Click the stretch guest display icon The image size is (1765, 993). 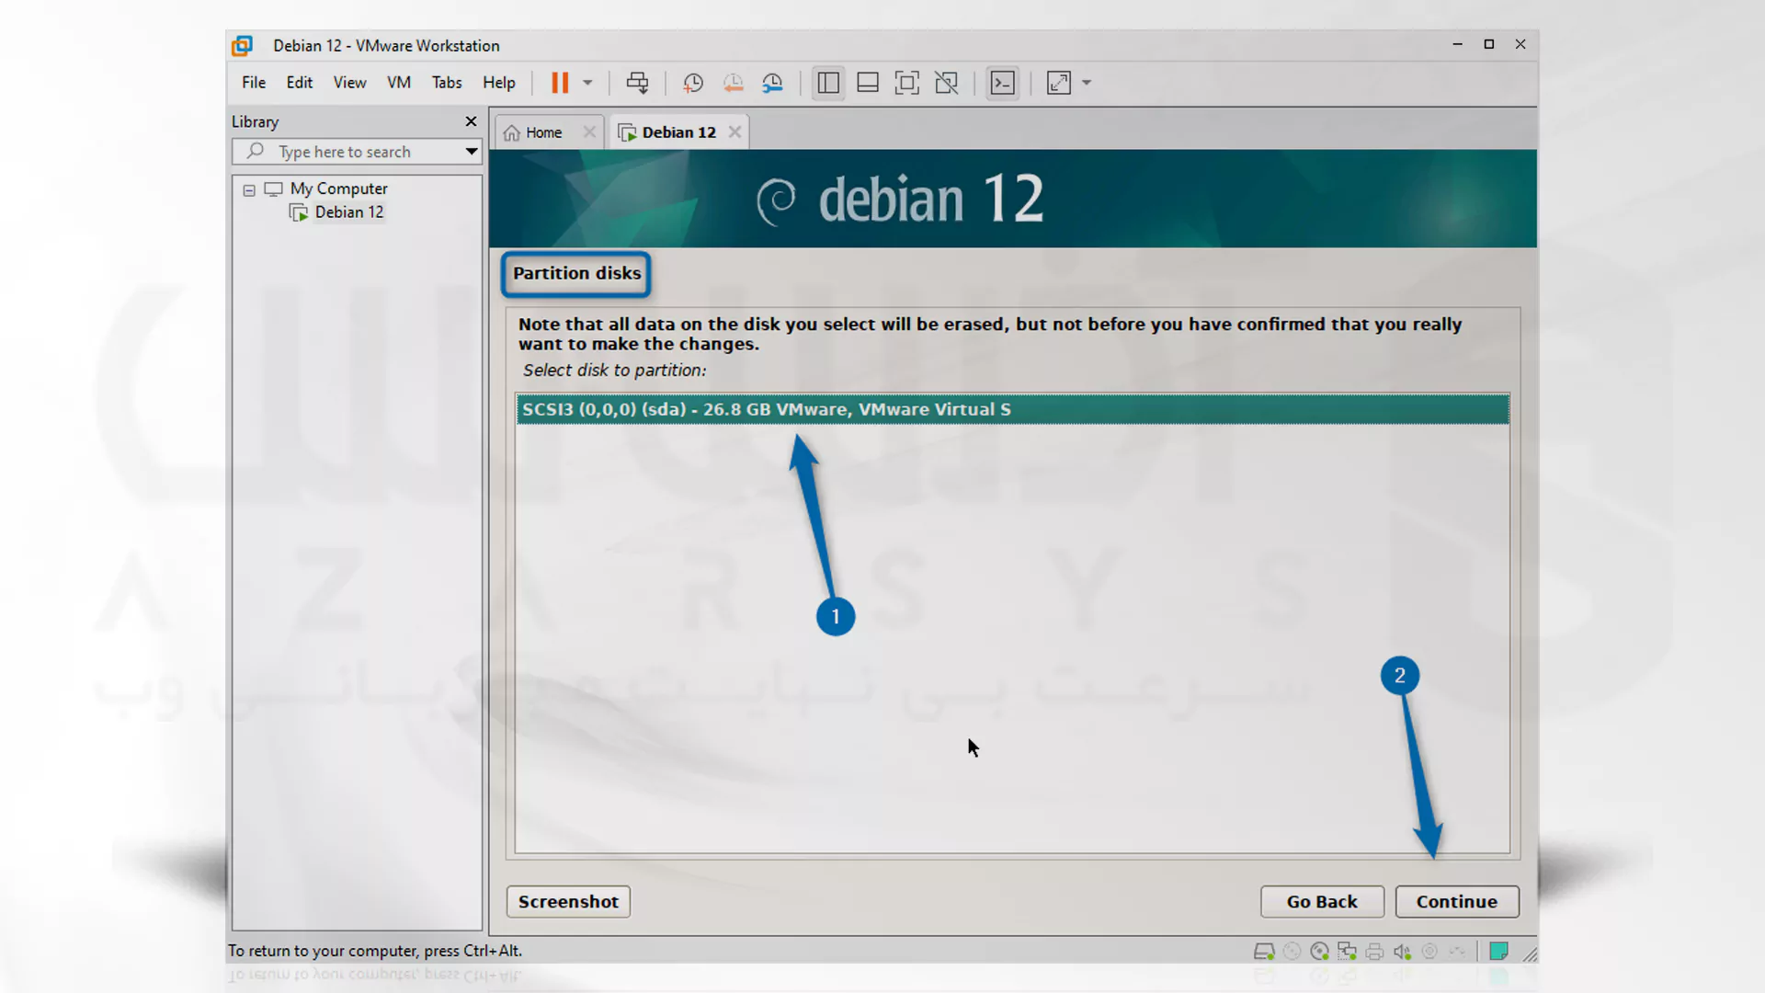(x=1059, y=83)
